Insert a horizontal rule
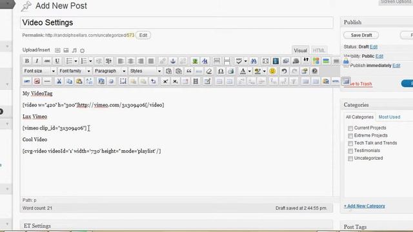Screen dimensions: 413x232 click(47, 81)
